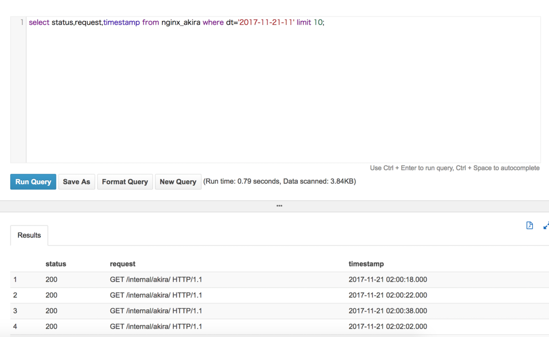Select the Results tab
Screen dimensions: 549x337
click(29, 235)
